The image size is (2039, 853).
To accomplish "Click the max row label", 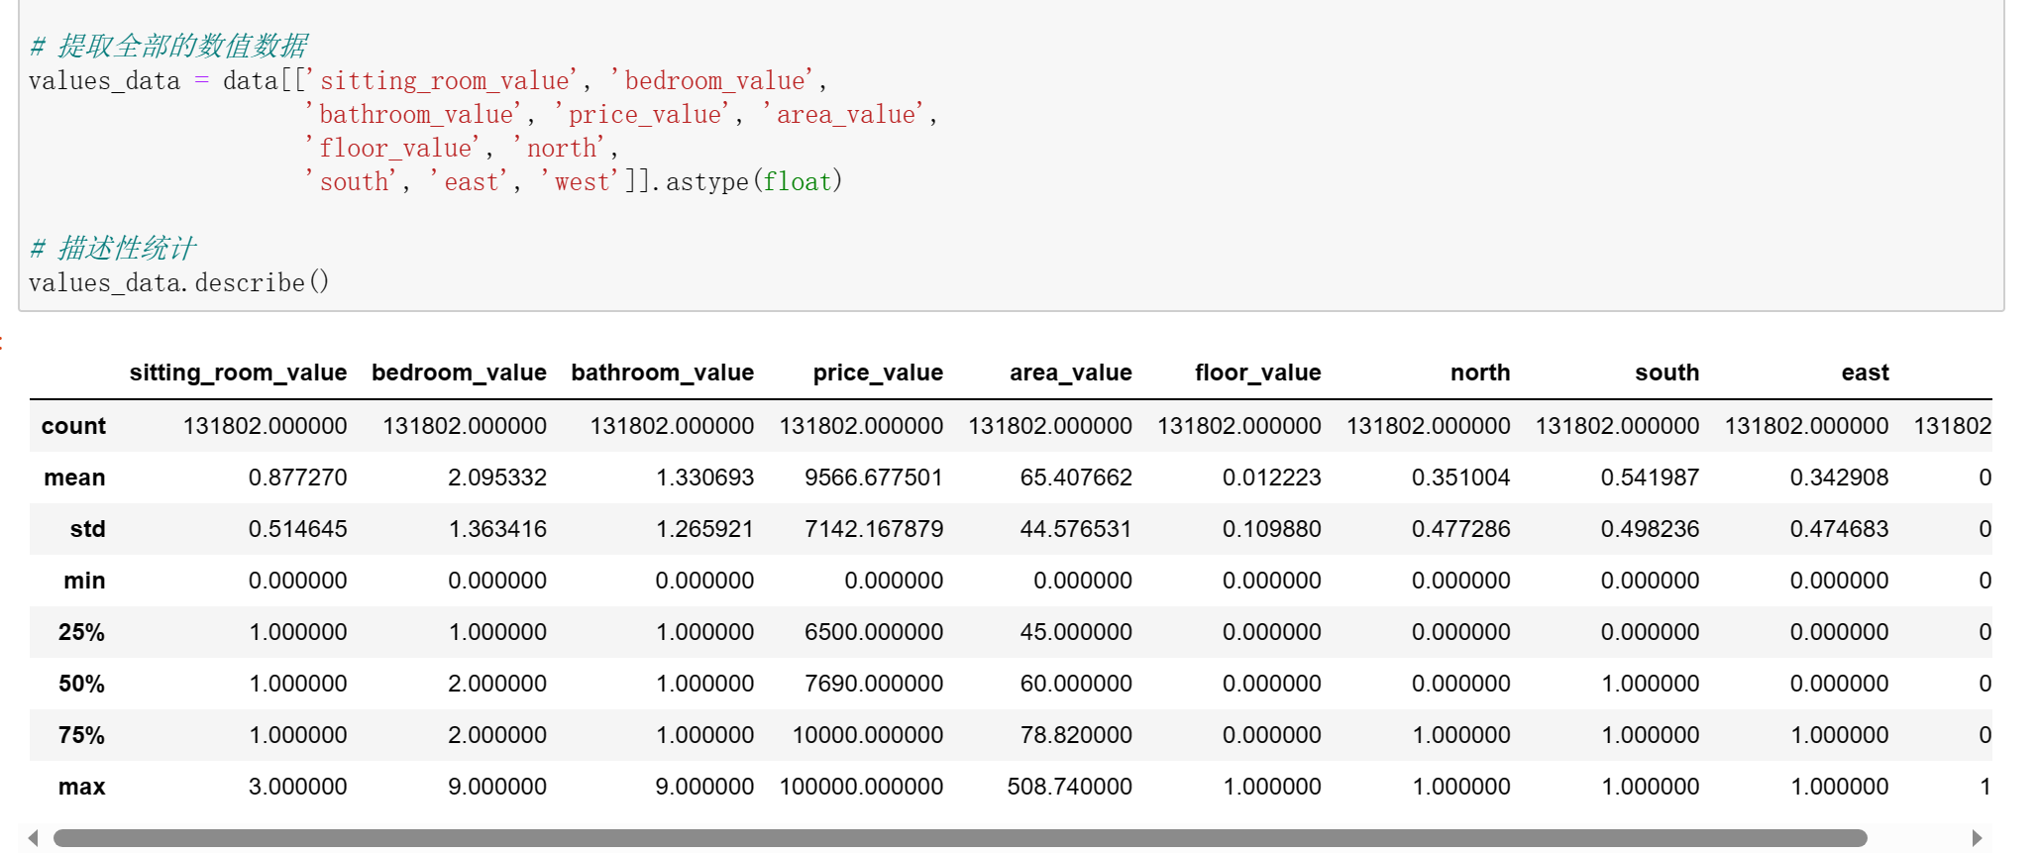I will click(81, 787).
